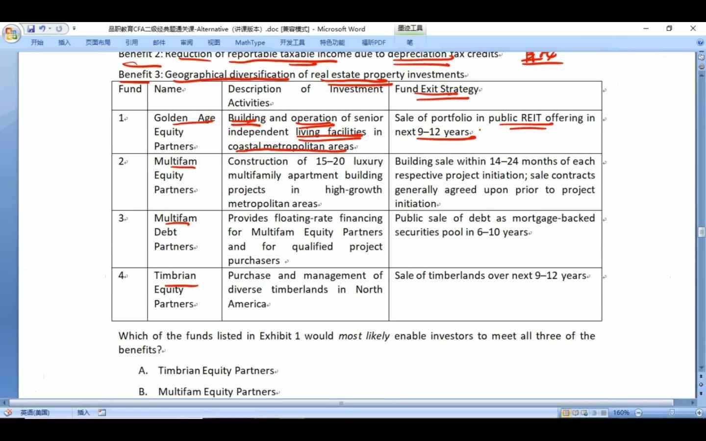Go to next page browse button
This screenshot has height=441, width=706.
point(701,392)
